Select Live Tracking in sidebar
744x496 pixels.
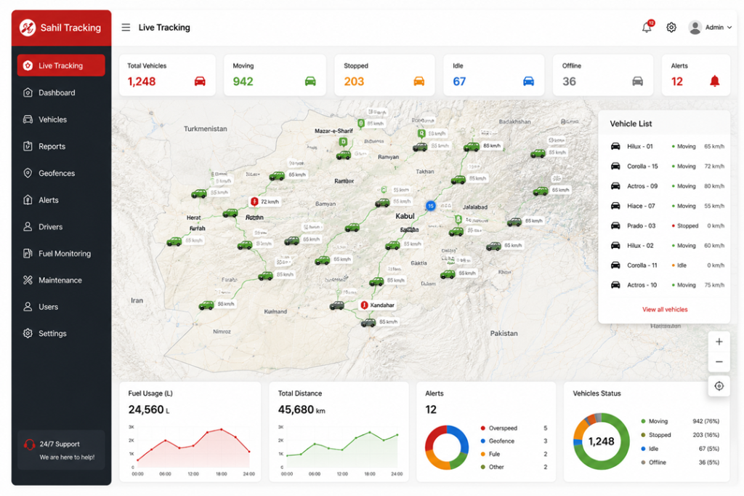(x=61, y=65)
